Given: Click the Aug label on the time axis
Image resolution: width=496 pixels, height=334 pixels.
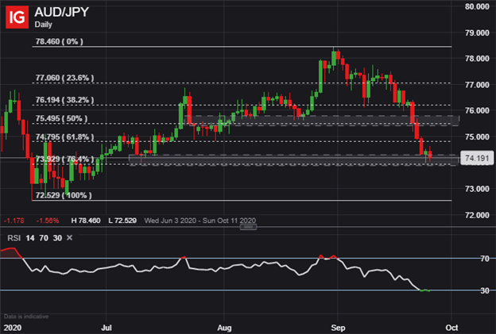Looking at the screenshot, I should 224,328.
